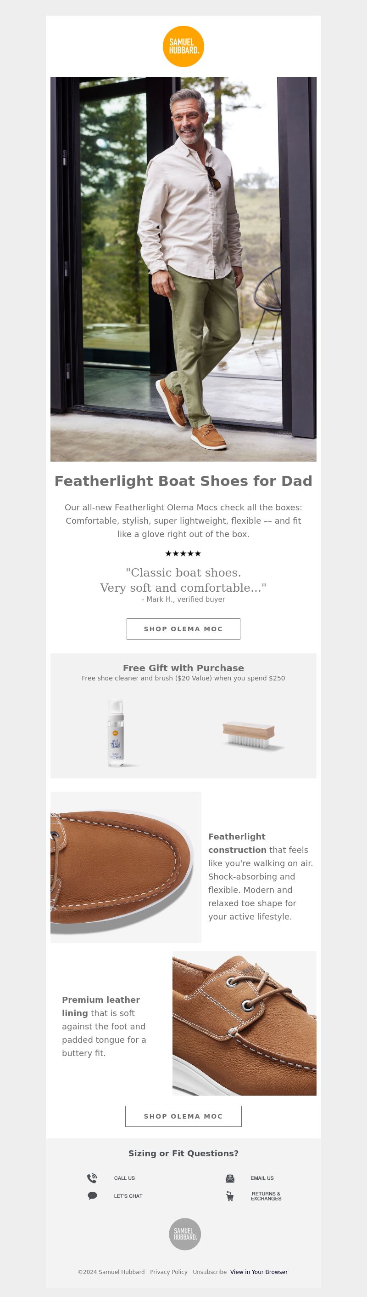Click the cart icon beside Returns & Exchanges
This screenshot has height=1297, width=367.
coord(230,1196)
